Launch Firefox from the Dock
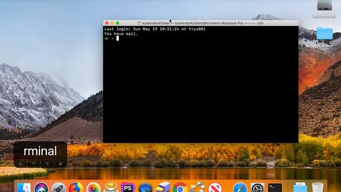The height and width of the screenshot is (192, 341). (x=76, y=188)
